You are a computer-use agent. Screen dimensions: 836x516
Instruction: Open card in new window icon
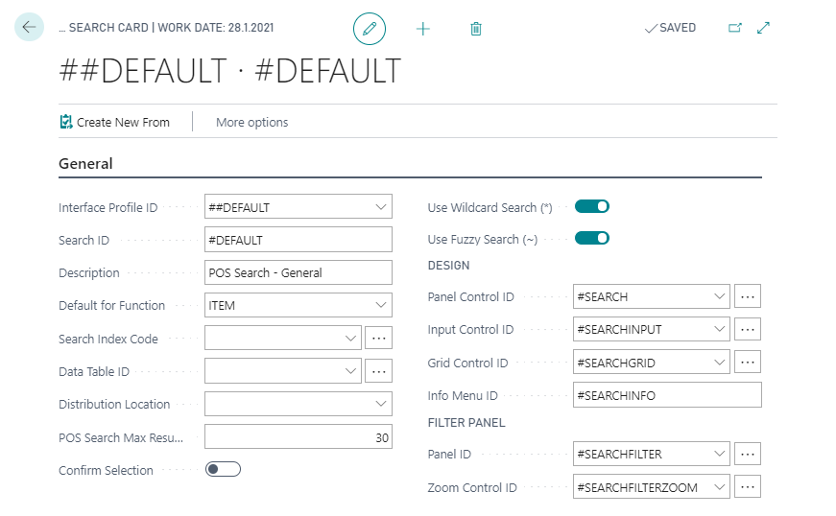click(735, 29)
